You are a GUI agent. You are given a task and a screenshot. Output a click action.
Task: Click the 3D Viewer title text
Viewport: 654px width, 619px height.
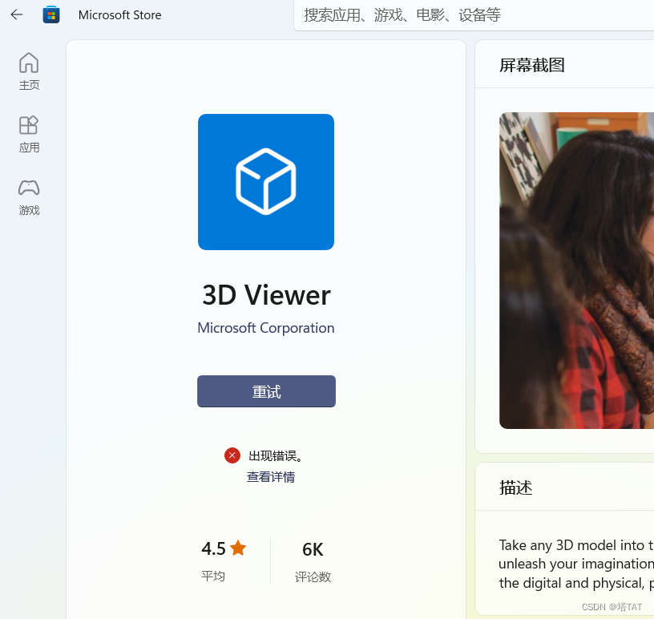coord(266,295)
